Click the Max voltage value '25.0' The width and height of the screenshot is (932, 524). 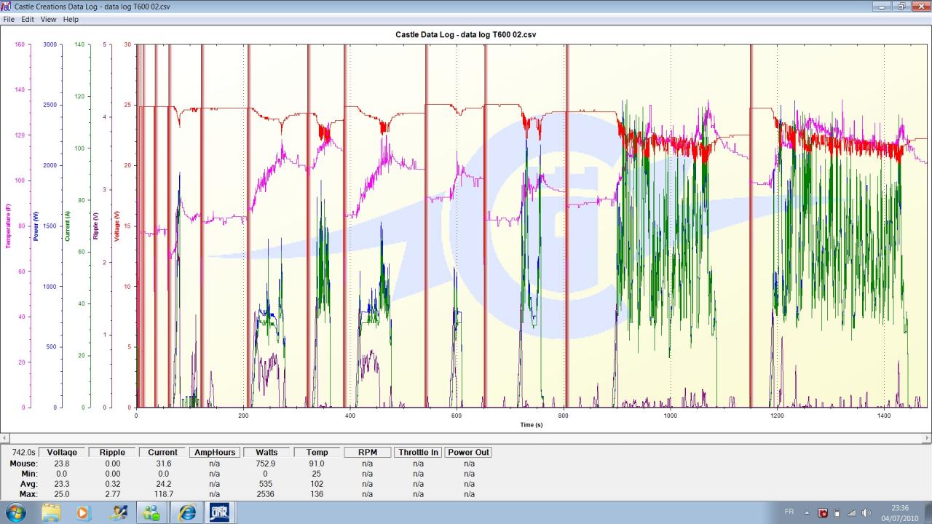click(x=61, y=493)
